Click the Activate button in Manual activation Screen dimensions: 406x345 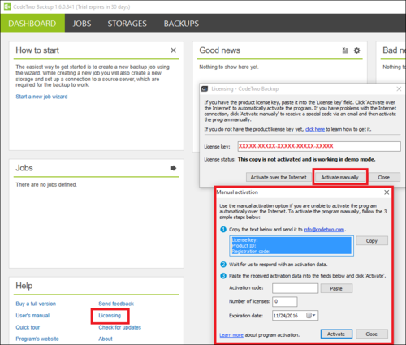coord(336,334)
